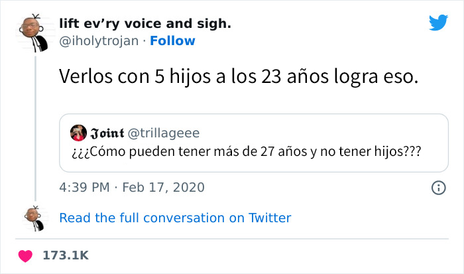Open the 4:39 PM timestamp
The width and height of the screenshot is (464, 274).
click(84, 187)
